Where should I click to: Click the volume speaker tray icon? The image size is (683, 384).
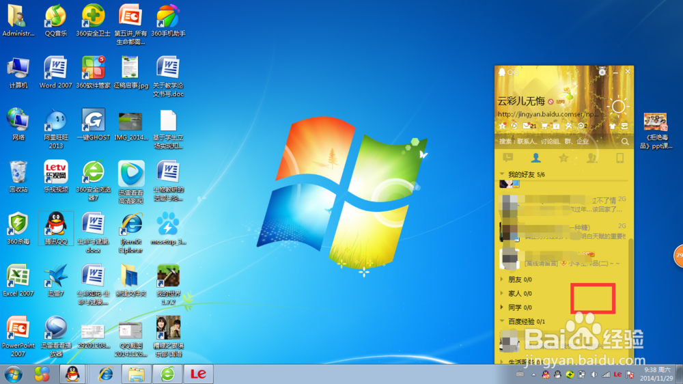pos(594,374)
